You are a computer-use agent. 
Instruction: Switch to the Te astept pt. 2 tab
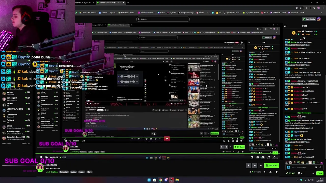click(83, 3)
